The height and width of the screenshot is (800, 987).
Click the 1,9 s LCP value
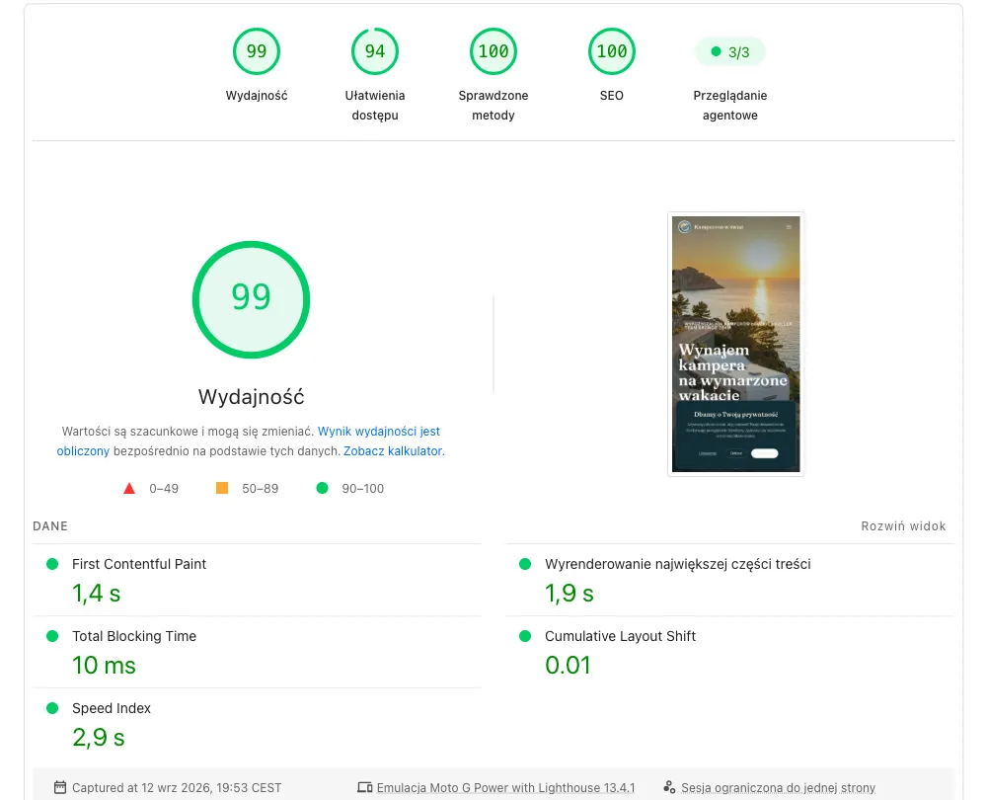click(x=569, y=594)
